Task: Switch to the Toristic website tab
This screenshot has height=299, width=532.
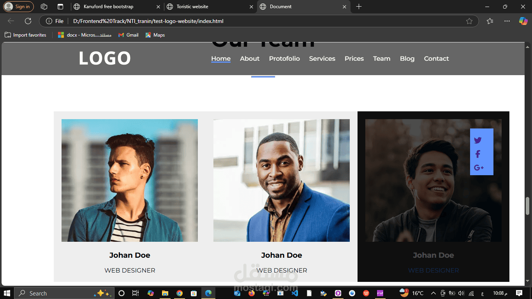Action: pyautogui.click(x=210, y=7)
